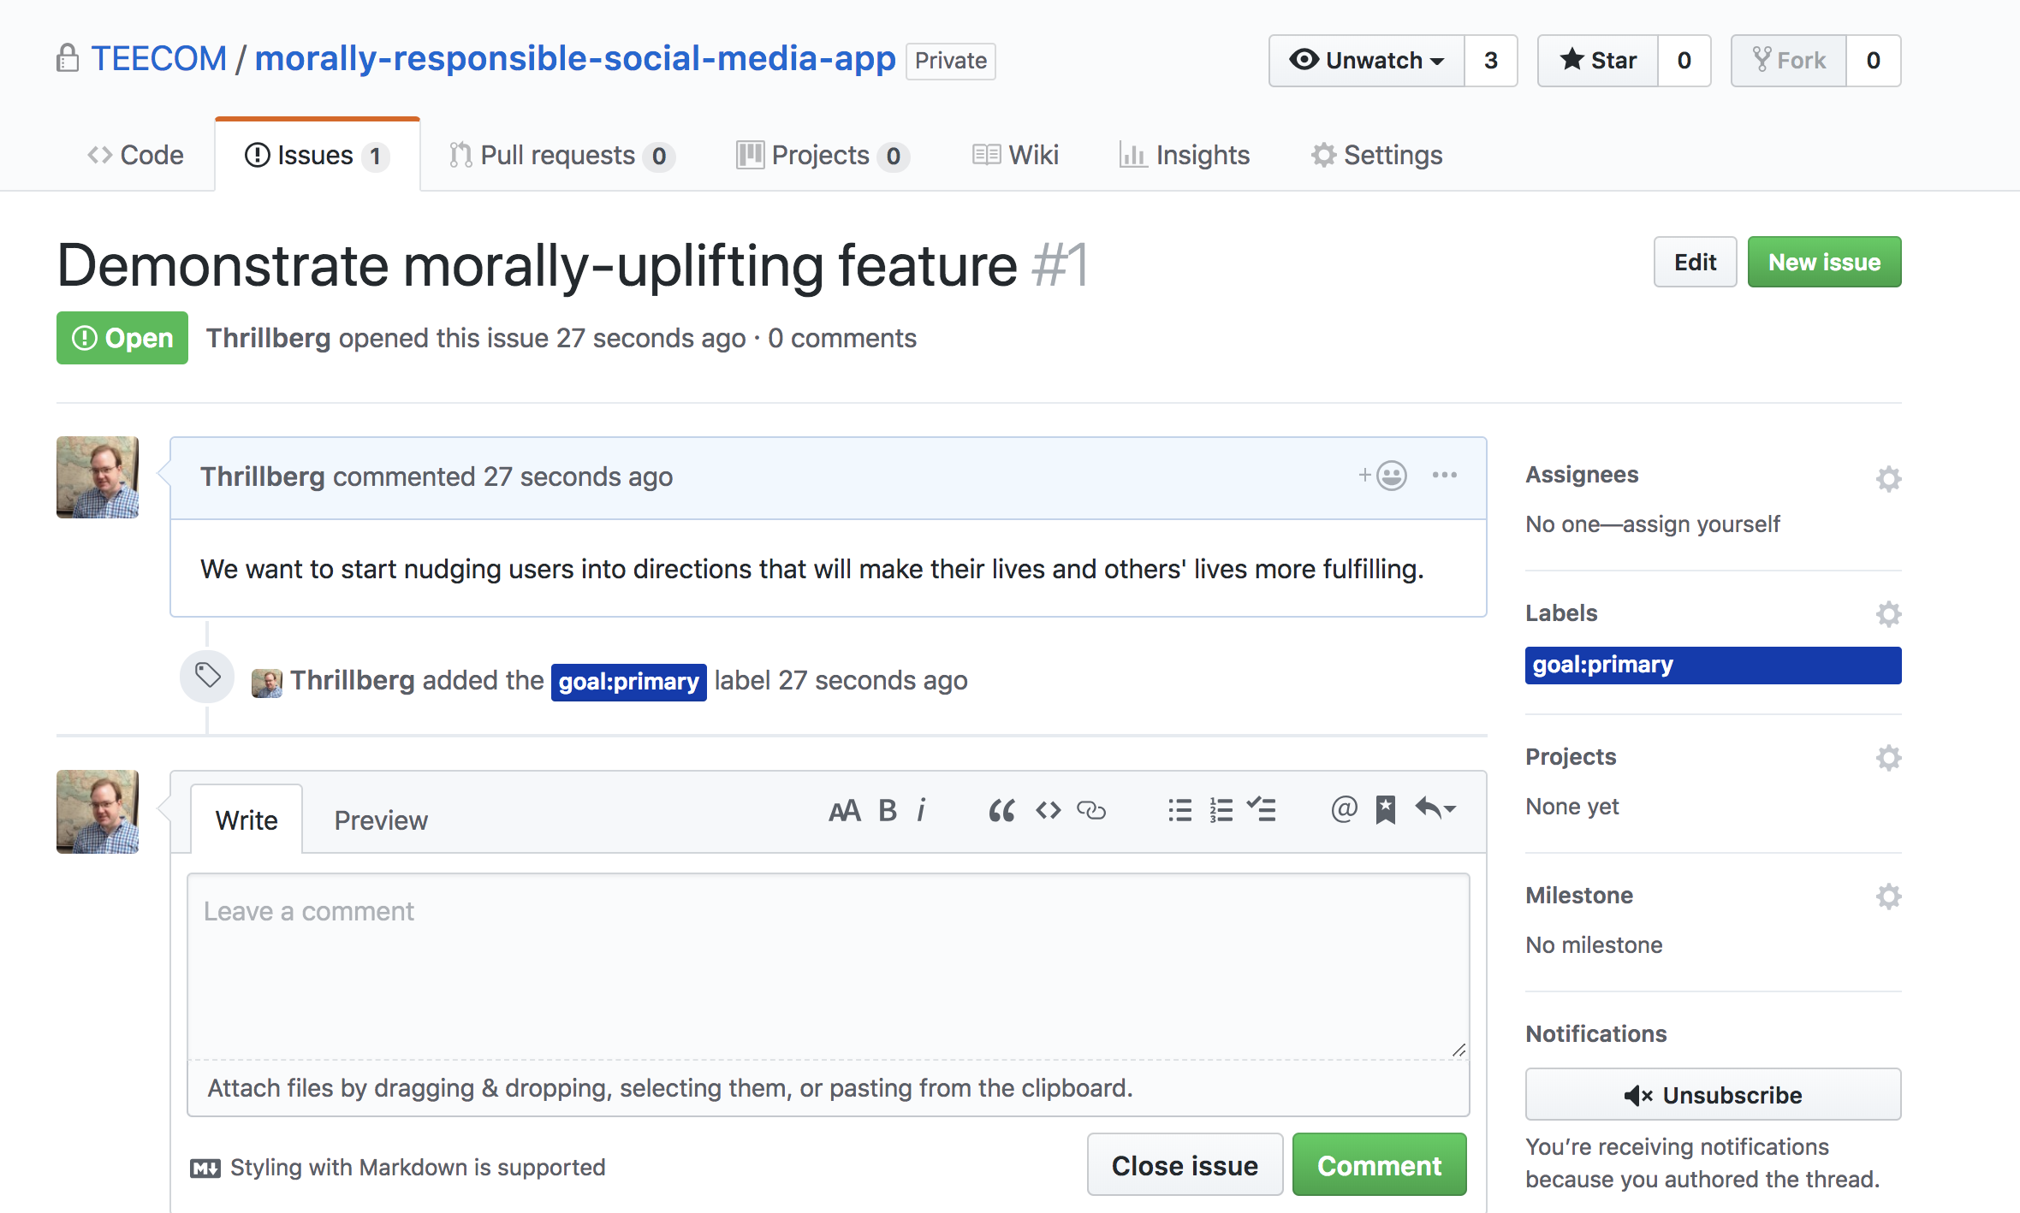Viewport: 2020px width, 1213px height.
Task: Insert code formatting
Action: (x=1048, y=810)
